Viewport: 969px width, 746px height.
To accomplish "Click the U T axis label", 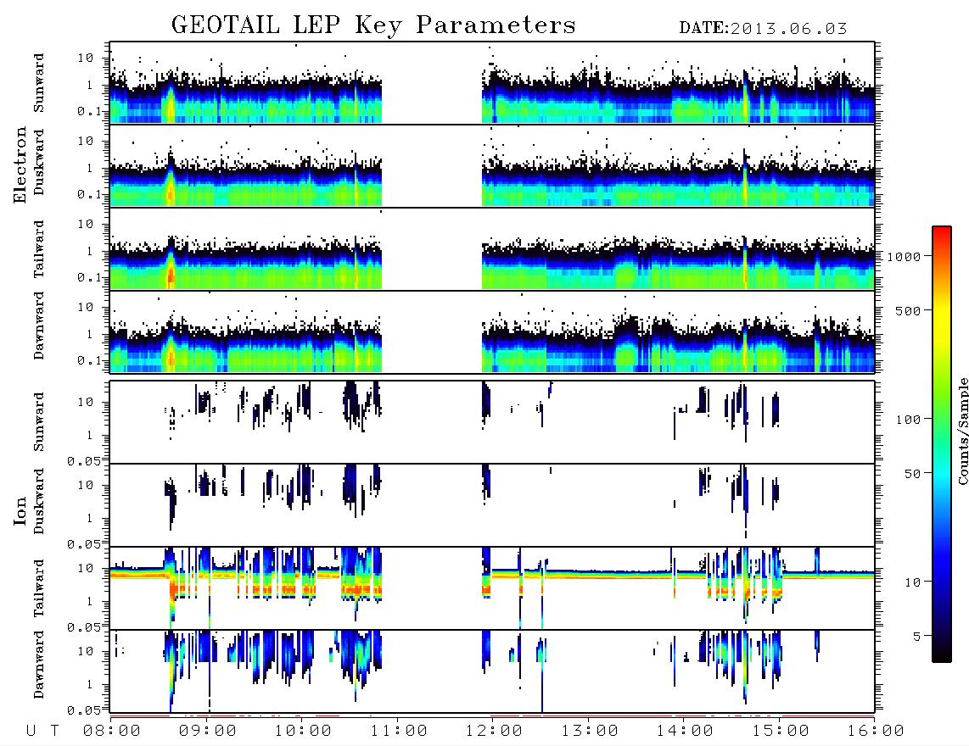I will tap(42, 731).
